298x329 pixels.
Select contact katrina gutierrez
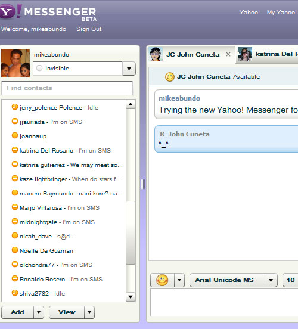coord(64,164)
